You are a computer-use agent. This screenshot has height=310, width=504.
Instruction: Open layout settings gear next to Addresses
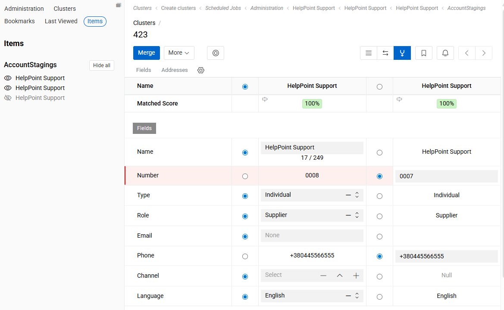(x=201, y=70)
